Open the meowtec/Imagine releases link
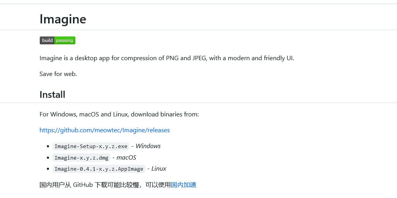The height and width of the screenshot is (198, 397). pos(104,130)
